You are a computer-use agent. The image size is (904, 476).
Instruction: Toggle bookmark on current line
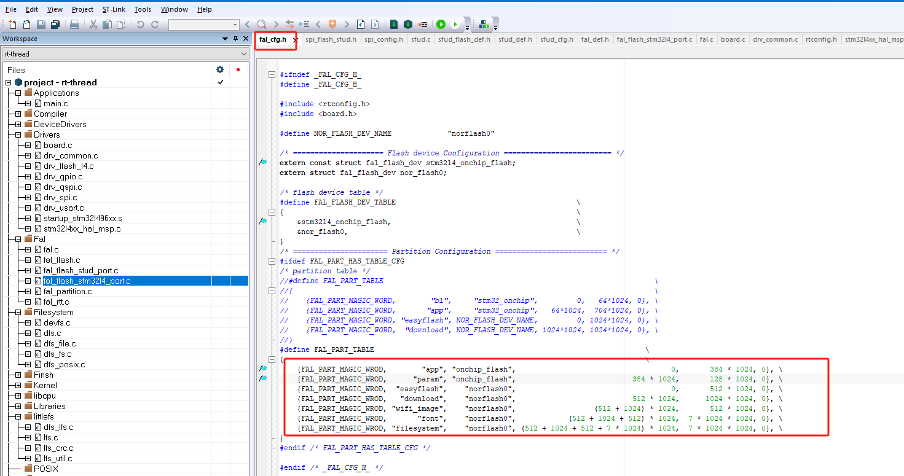click(332, 25)
